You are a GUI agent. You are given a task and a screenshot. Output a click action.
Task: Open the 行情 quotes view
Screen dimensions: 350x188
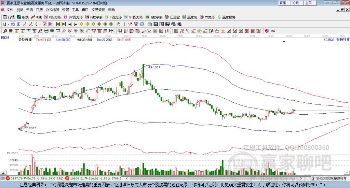click(x=9, y=17)
